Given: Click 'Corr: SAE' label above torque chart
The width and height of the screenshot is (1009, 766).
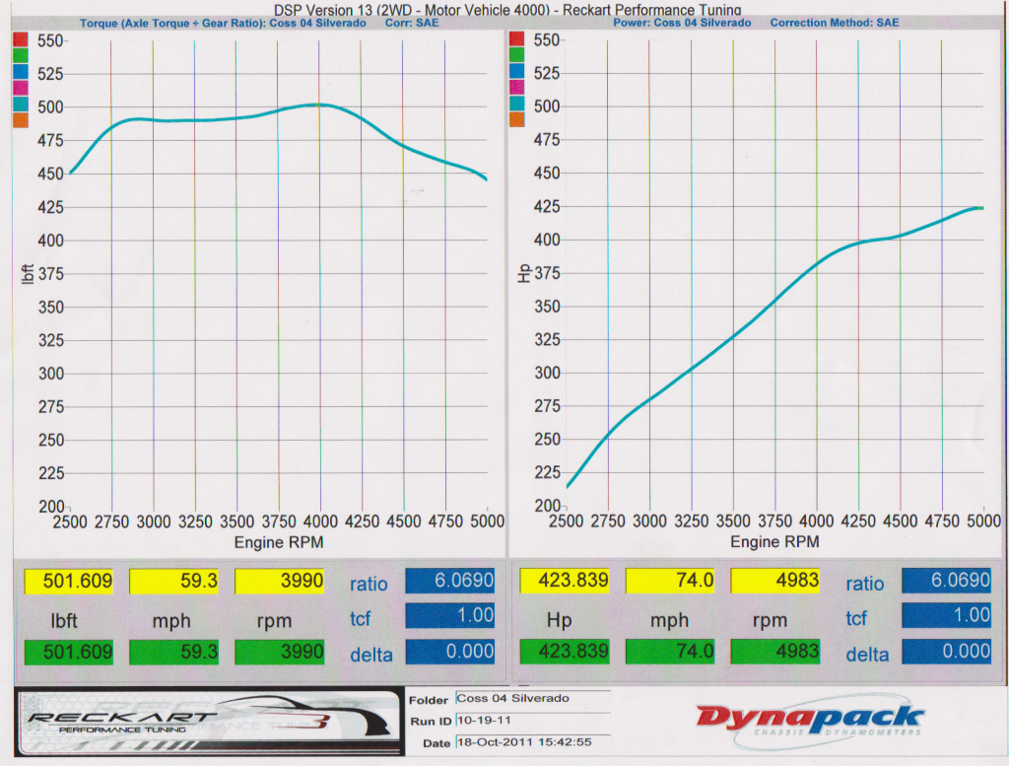Looking at the screenshot, I should point(412,24).
